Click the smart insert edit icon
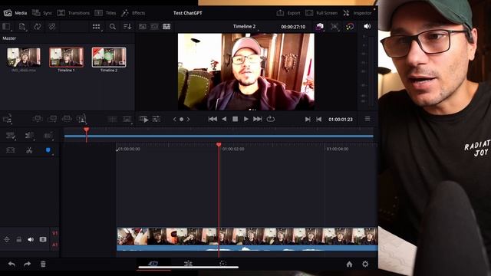 point(38,119)
